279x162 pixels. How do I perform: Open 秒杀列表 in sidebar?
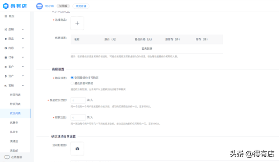(x=15, y=104)
